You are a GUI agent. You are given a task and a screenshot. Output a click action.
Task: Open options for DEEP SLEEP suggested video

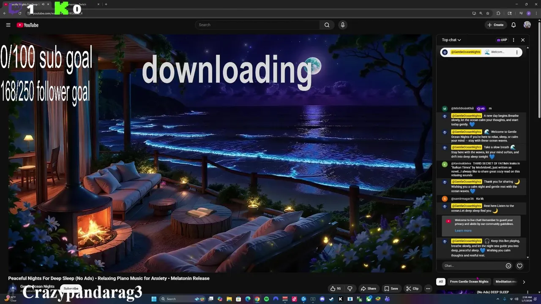click(527, 292)
